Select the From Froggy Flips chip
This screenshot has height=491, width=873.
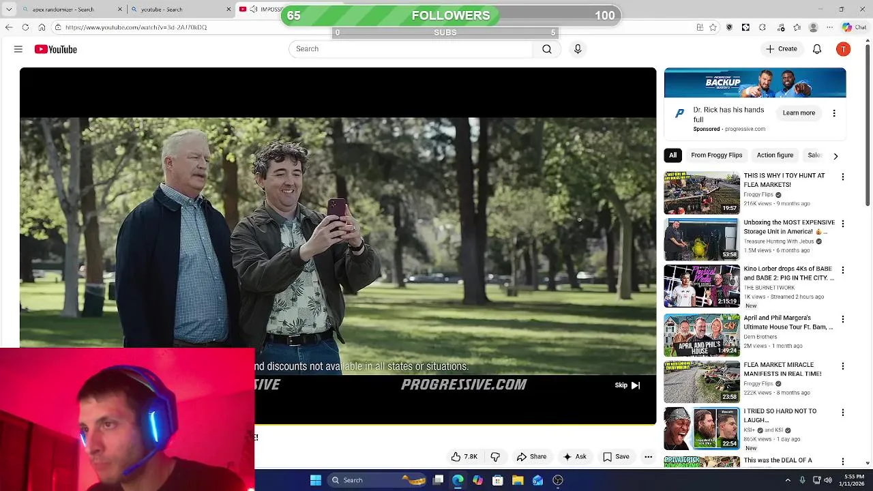pos(716,155)
